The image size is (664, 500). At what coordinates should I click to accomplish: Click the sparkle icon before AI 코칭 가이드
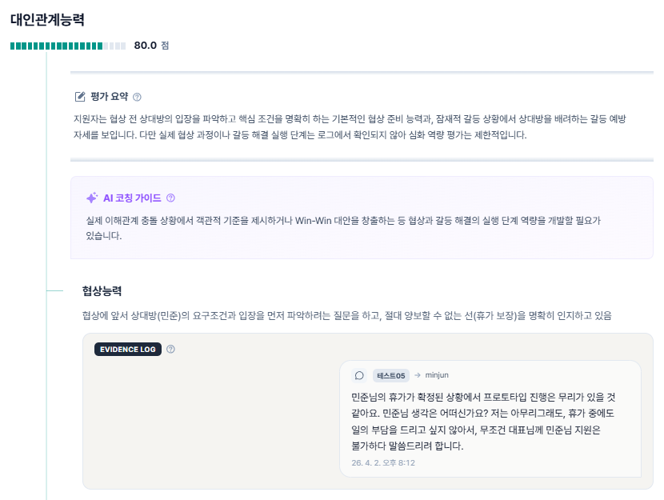coord(92,198)
